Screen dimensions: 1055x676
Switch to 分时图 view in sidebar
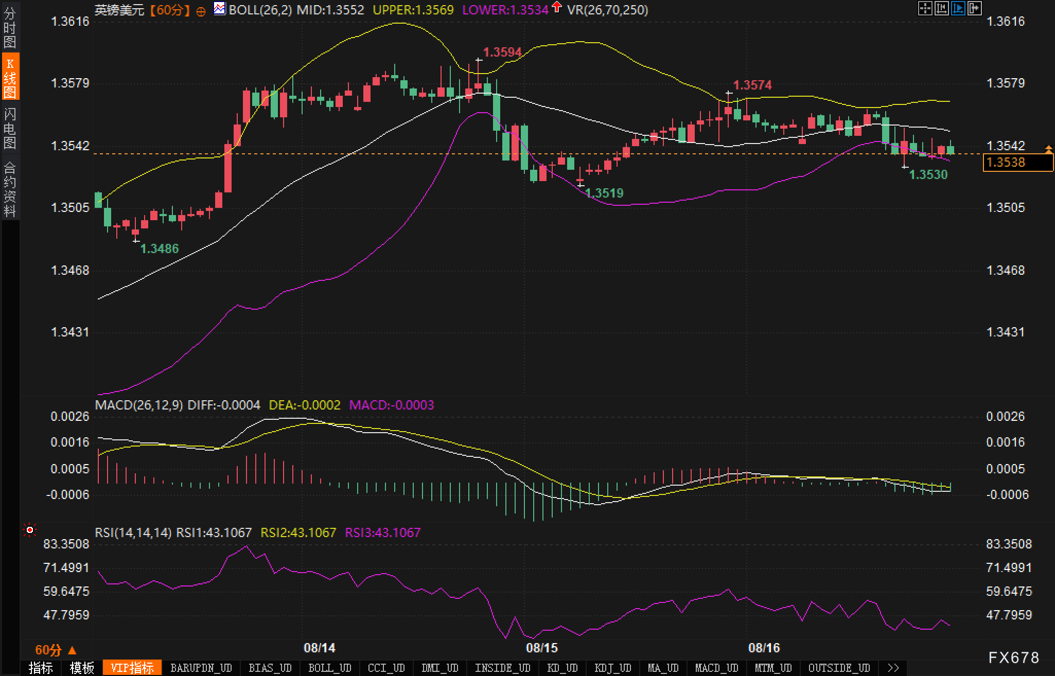[x=10, y=28]
